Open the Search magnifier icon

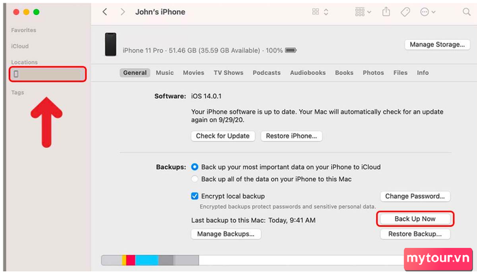[x=466, y=12]
